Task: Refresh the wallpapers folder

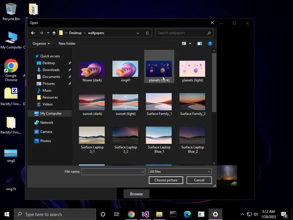Action: [x=147, y=33]
